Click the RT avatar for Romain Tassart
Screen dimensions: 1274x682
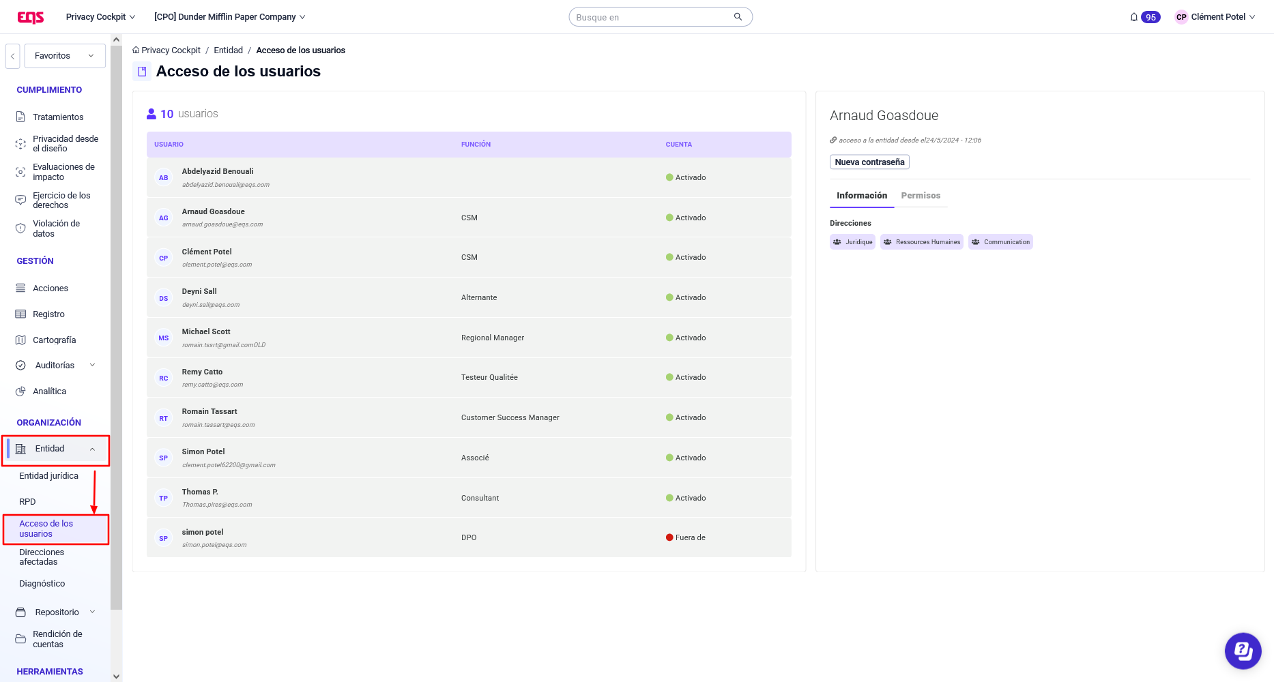[164, 419]
